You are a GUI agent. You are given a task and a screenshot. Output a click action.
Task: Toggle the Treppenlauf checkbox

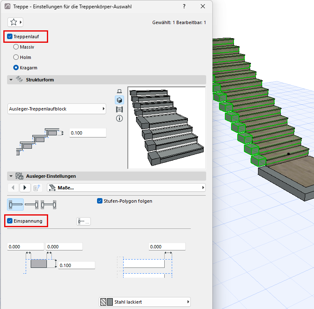pyautogui.click(x=10, y=37)
